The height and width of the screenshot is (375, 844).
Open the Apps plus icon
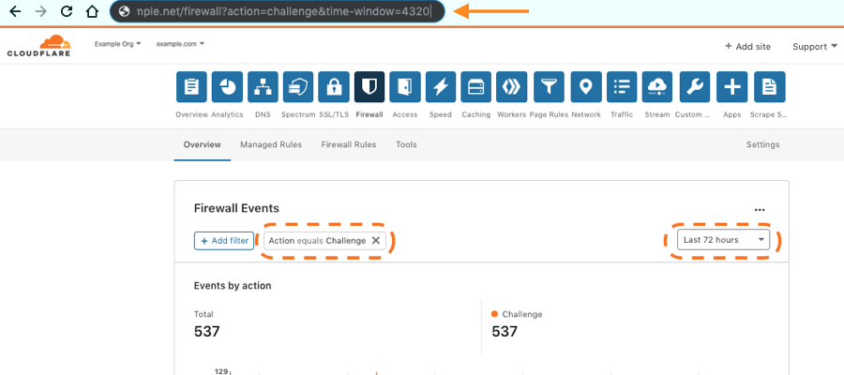click(x=732, y=86)
